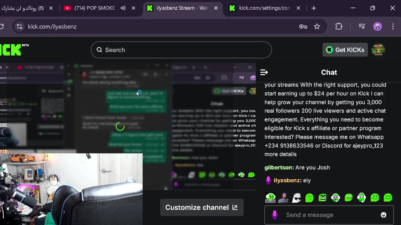401x225 pixels.
Task: Open the Chrome three-dot menu
Action: 393,27
